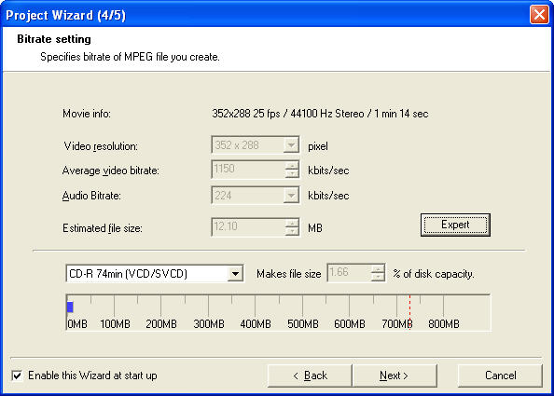Increase average video bitrate with up arrow
554x396 pixels.
coord(292,165)
